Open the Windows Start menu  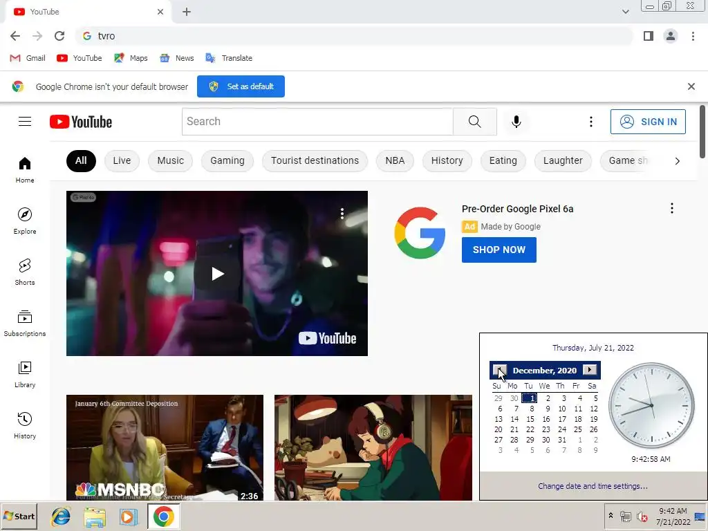pos(19,516)
